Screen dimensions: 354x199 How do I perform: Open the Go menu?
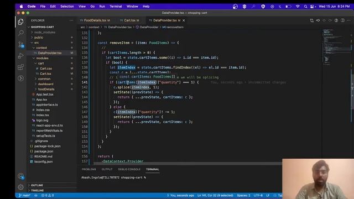click(92, 7)
